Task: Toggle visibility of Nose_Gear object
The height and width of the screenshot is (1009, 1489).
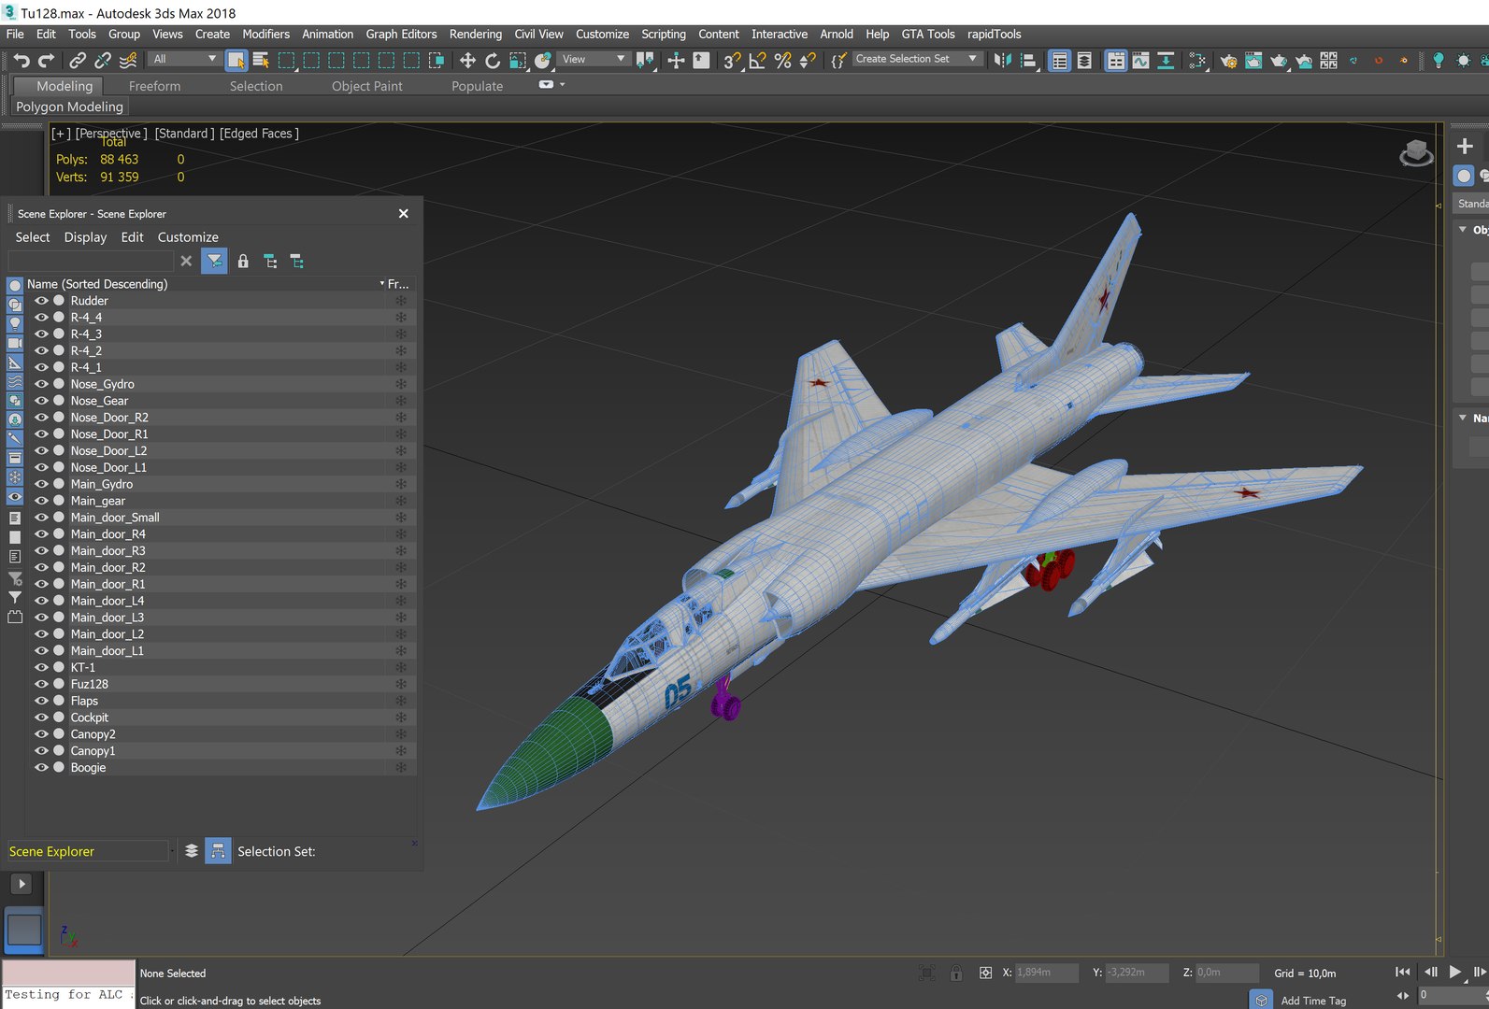Action: coord(41,401)
